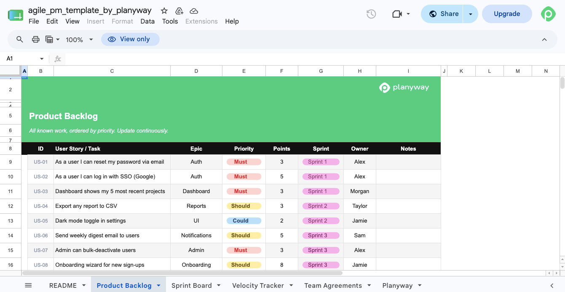Switch to the Sprint Board tab
The height and width of the screenshot is (292, 565).
(x=192, y=285)
